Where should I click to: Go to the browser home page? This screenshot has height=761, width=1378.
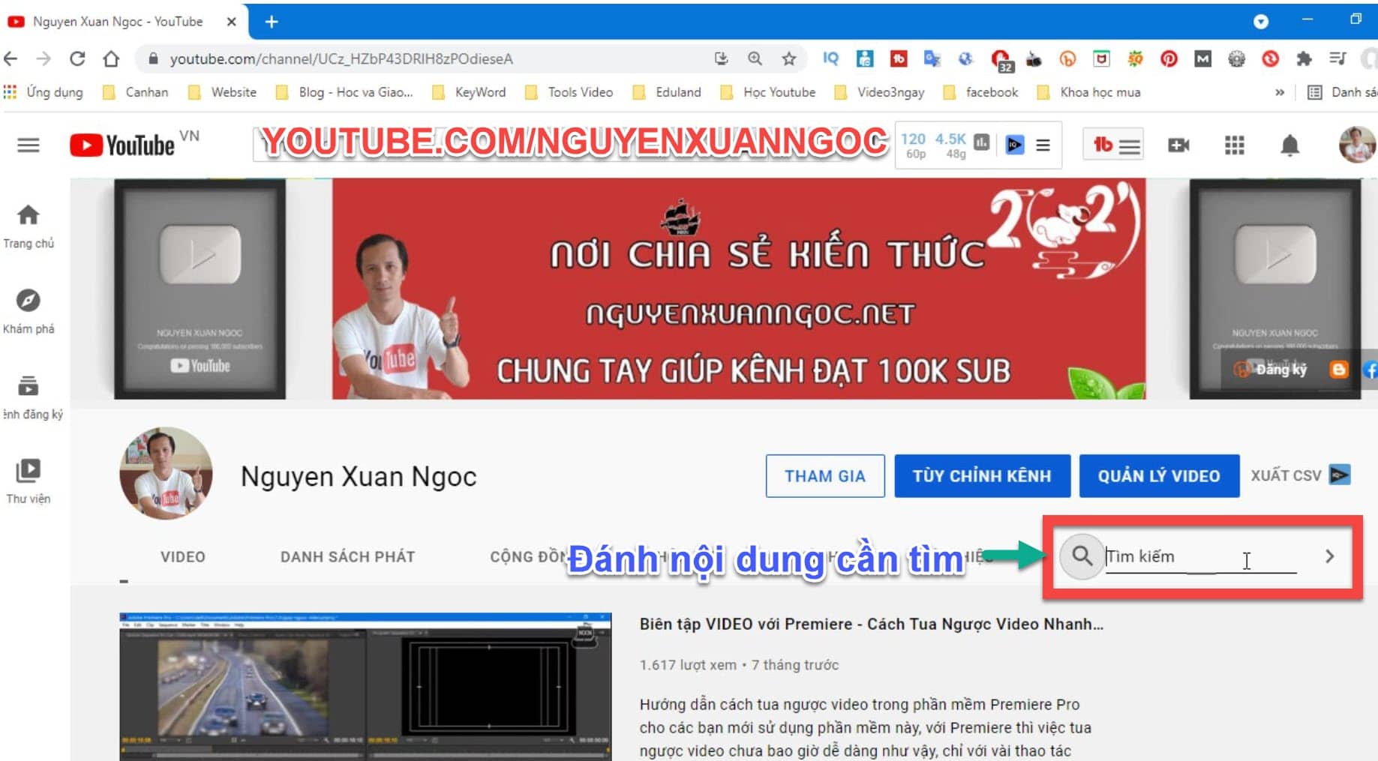(x=111, y=58)
